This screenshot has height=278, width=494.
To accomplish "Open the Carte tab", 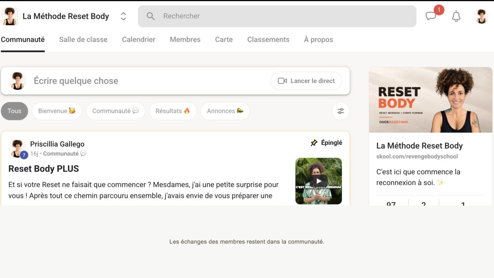I will [x=224, y=39].
